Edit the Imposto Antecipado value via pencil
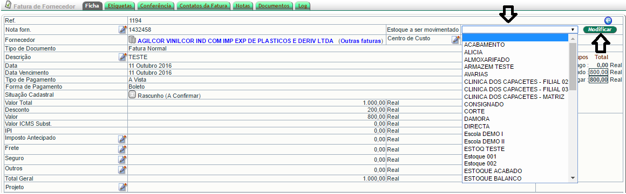The image size is (626, 194). click(x=123, y=139)
